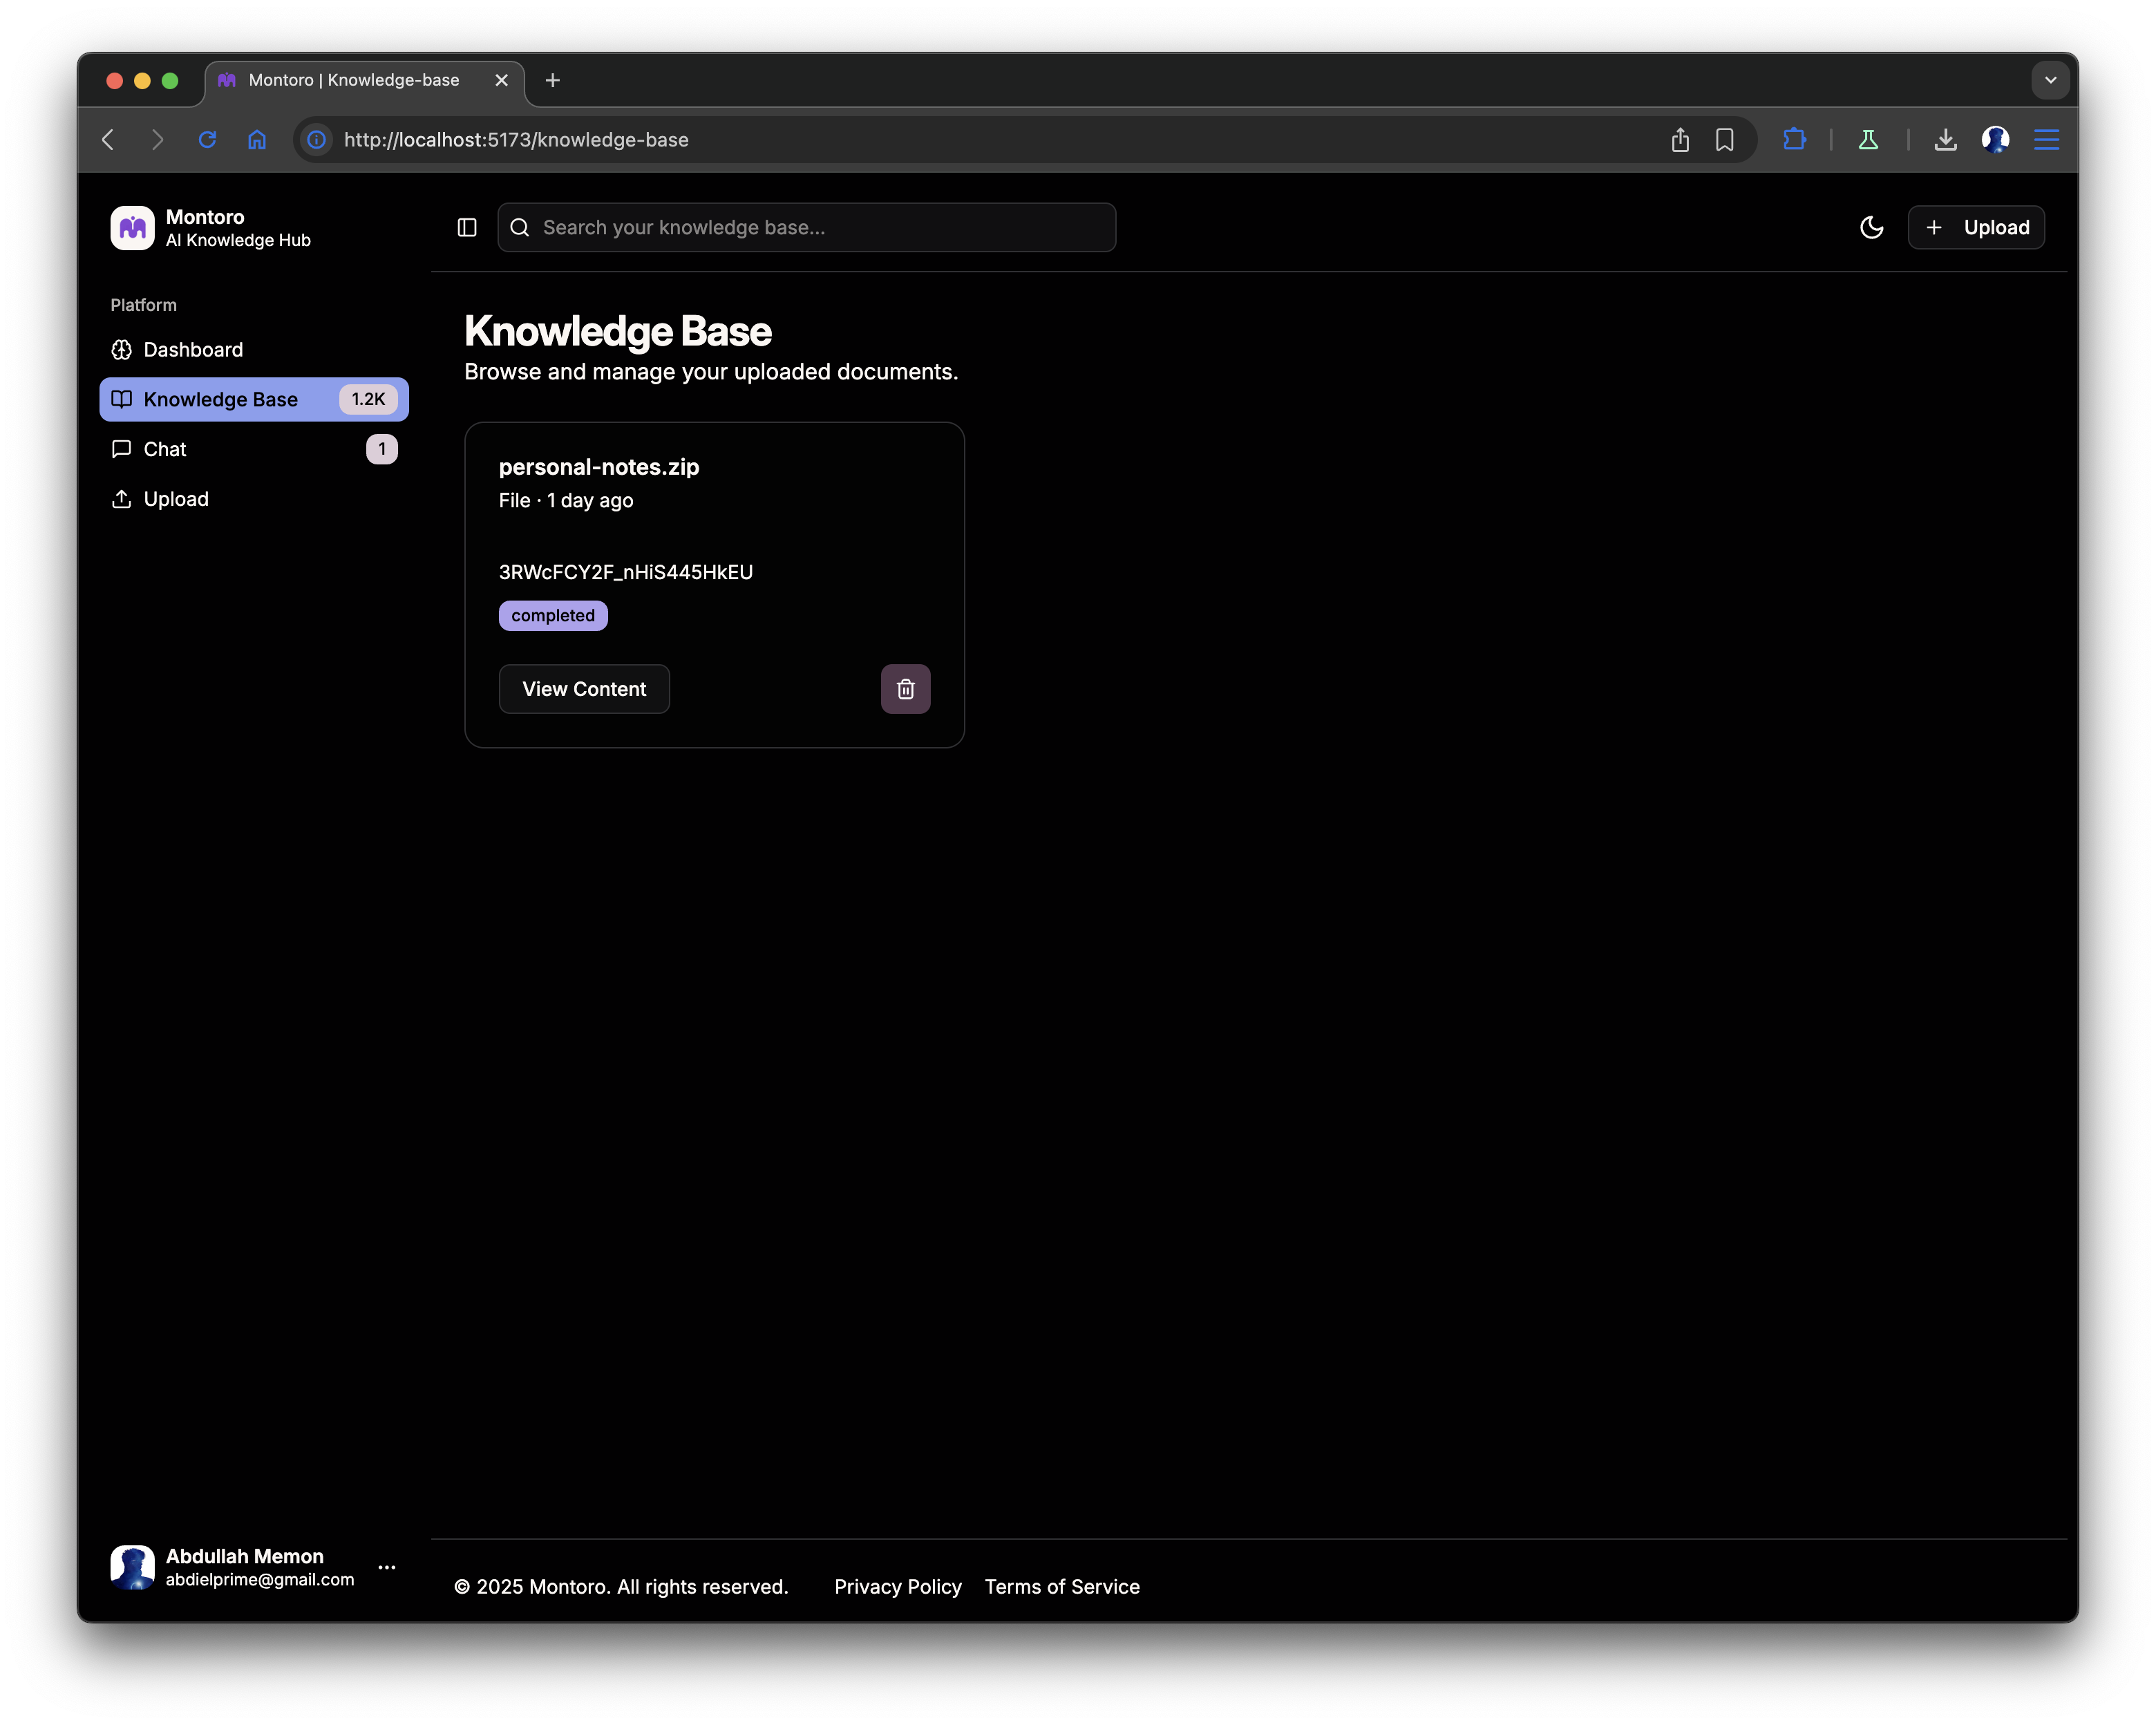The image size is (2156, 1725).
Task: Delete personal-notes.zip using the trash icon
Action: click(905, 689)
